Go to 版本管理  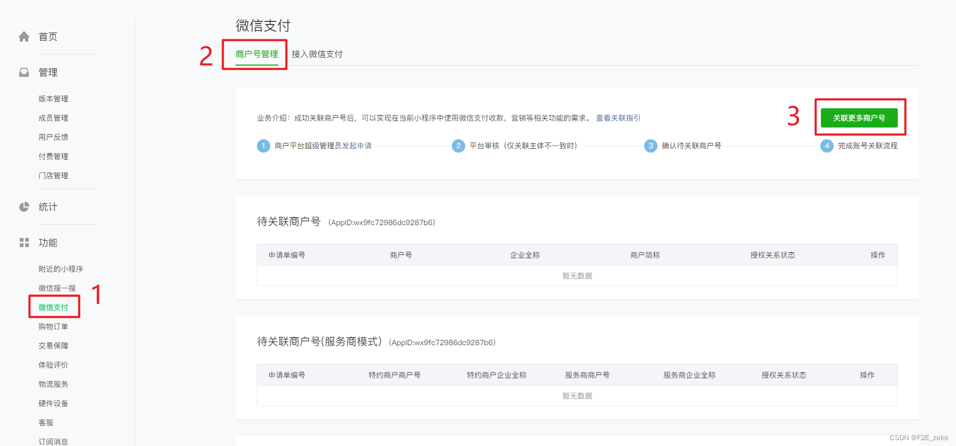pos(53,99)
